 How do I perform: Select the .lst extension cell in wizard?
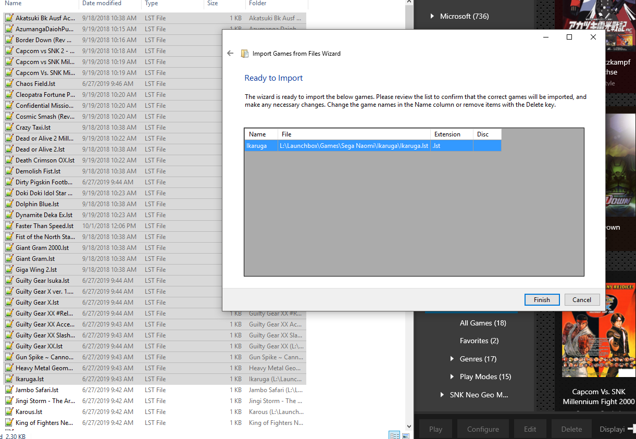point(452,146)
